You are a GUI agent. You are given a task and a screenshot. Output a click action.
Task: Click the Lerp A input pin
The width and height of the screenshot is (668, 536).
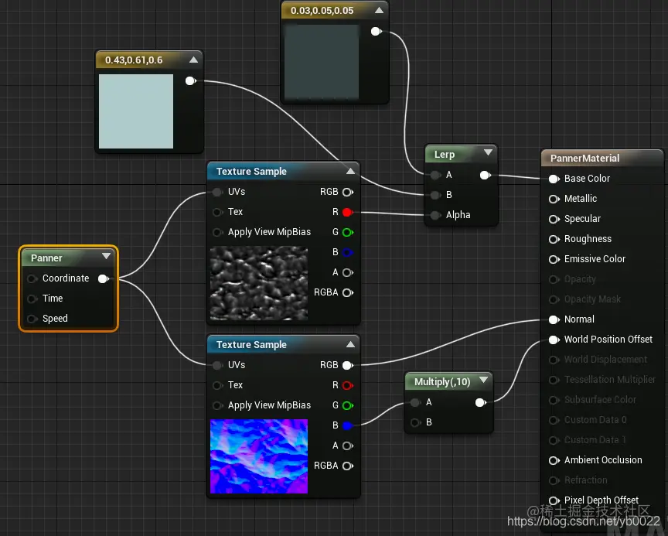coord(435,175)
